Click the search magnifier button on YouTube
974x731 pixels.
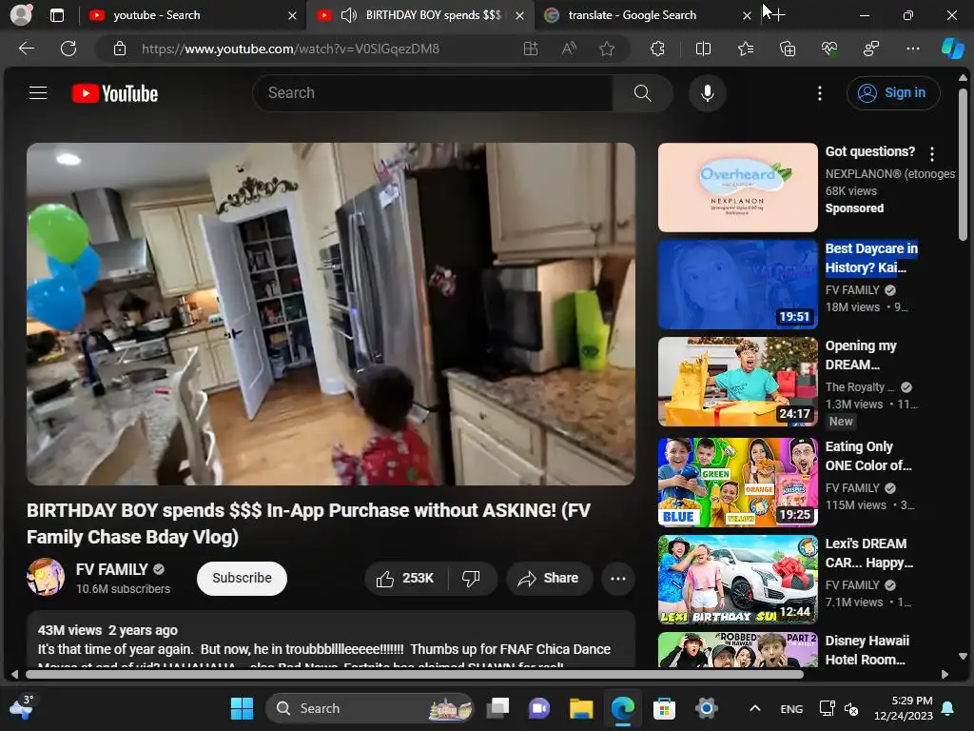point(642,93)
